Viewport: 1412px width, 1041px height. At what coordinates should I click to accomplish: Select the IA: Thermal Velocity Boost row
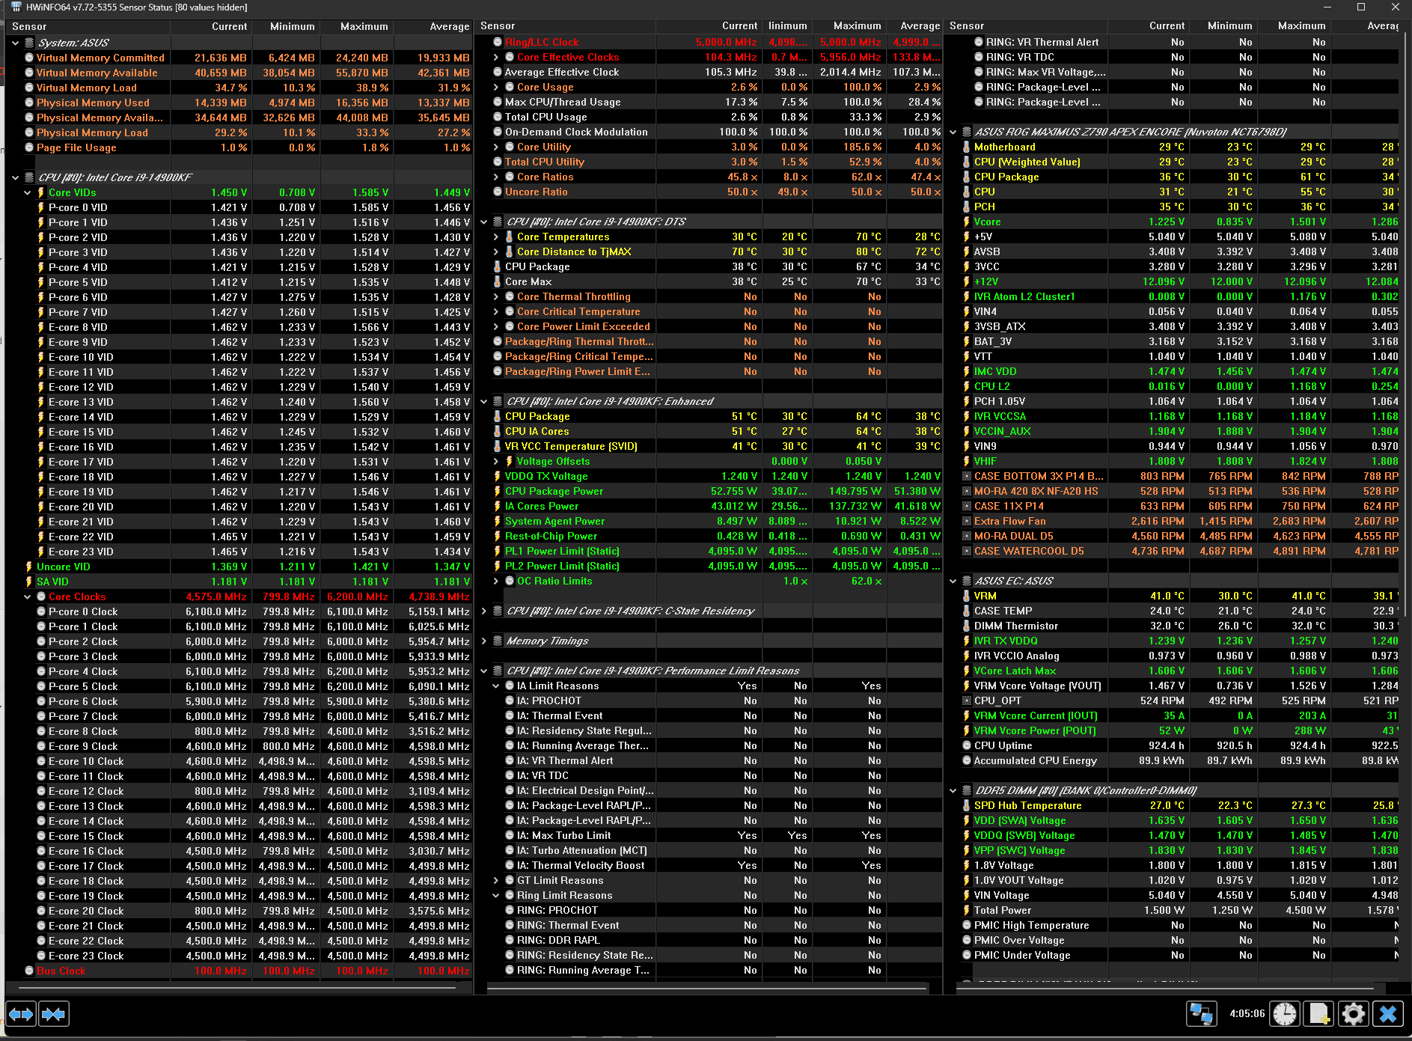pos(709,865)
